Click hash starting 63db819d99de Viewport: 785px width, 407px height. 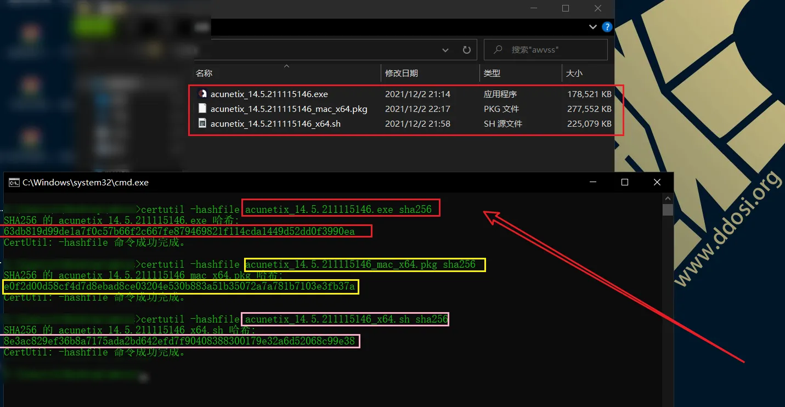point(179,231)
